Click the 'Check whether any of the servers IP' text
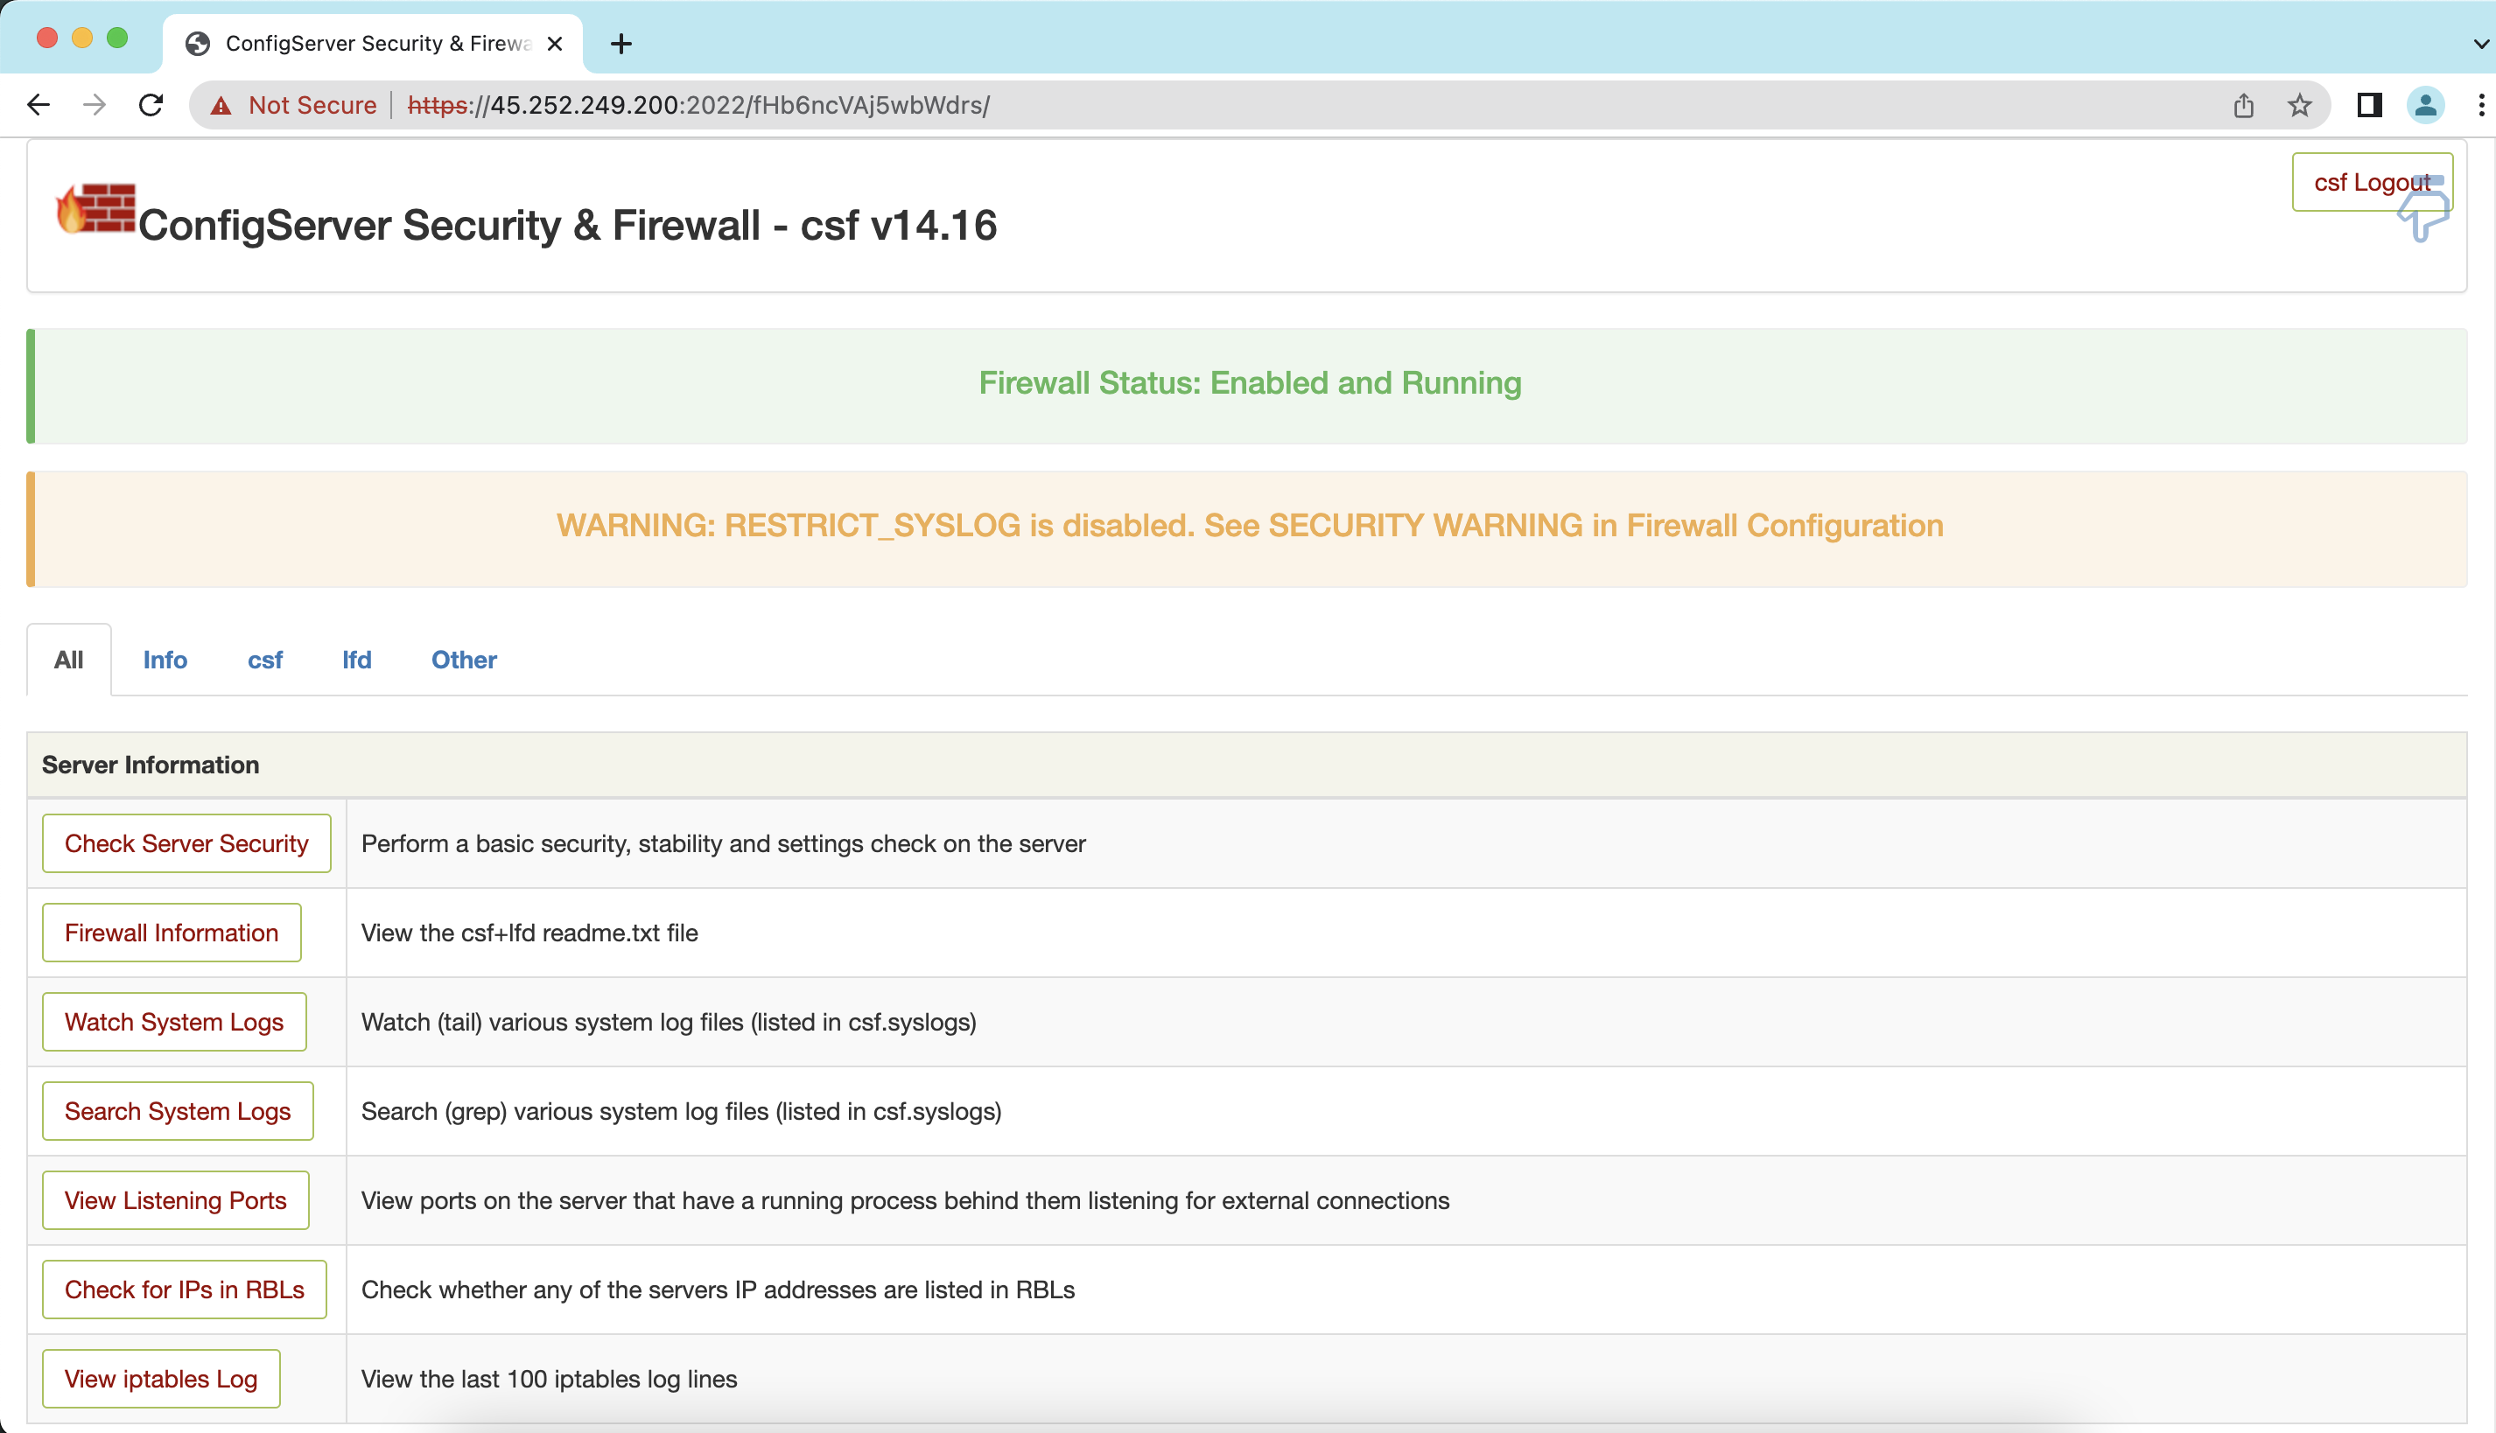Image resolution: width=2496 pixels, height=1433 pixels. [x=718, y=1290]
